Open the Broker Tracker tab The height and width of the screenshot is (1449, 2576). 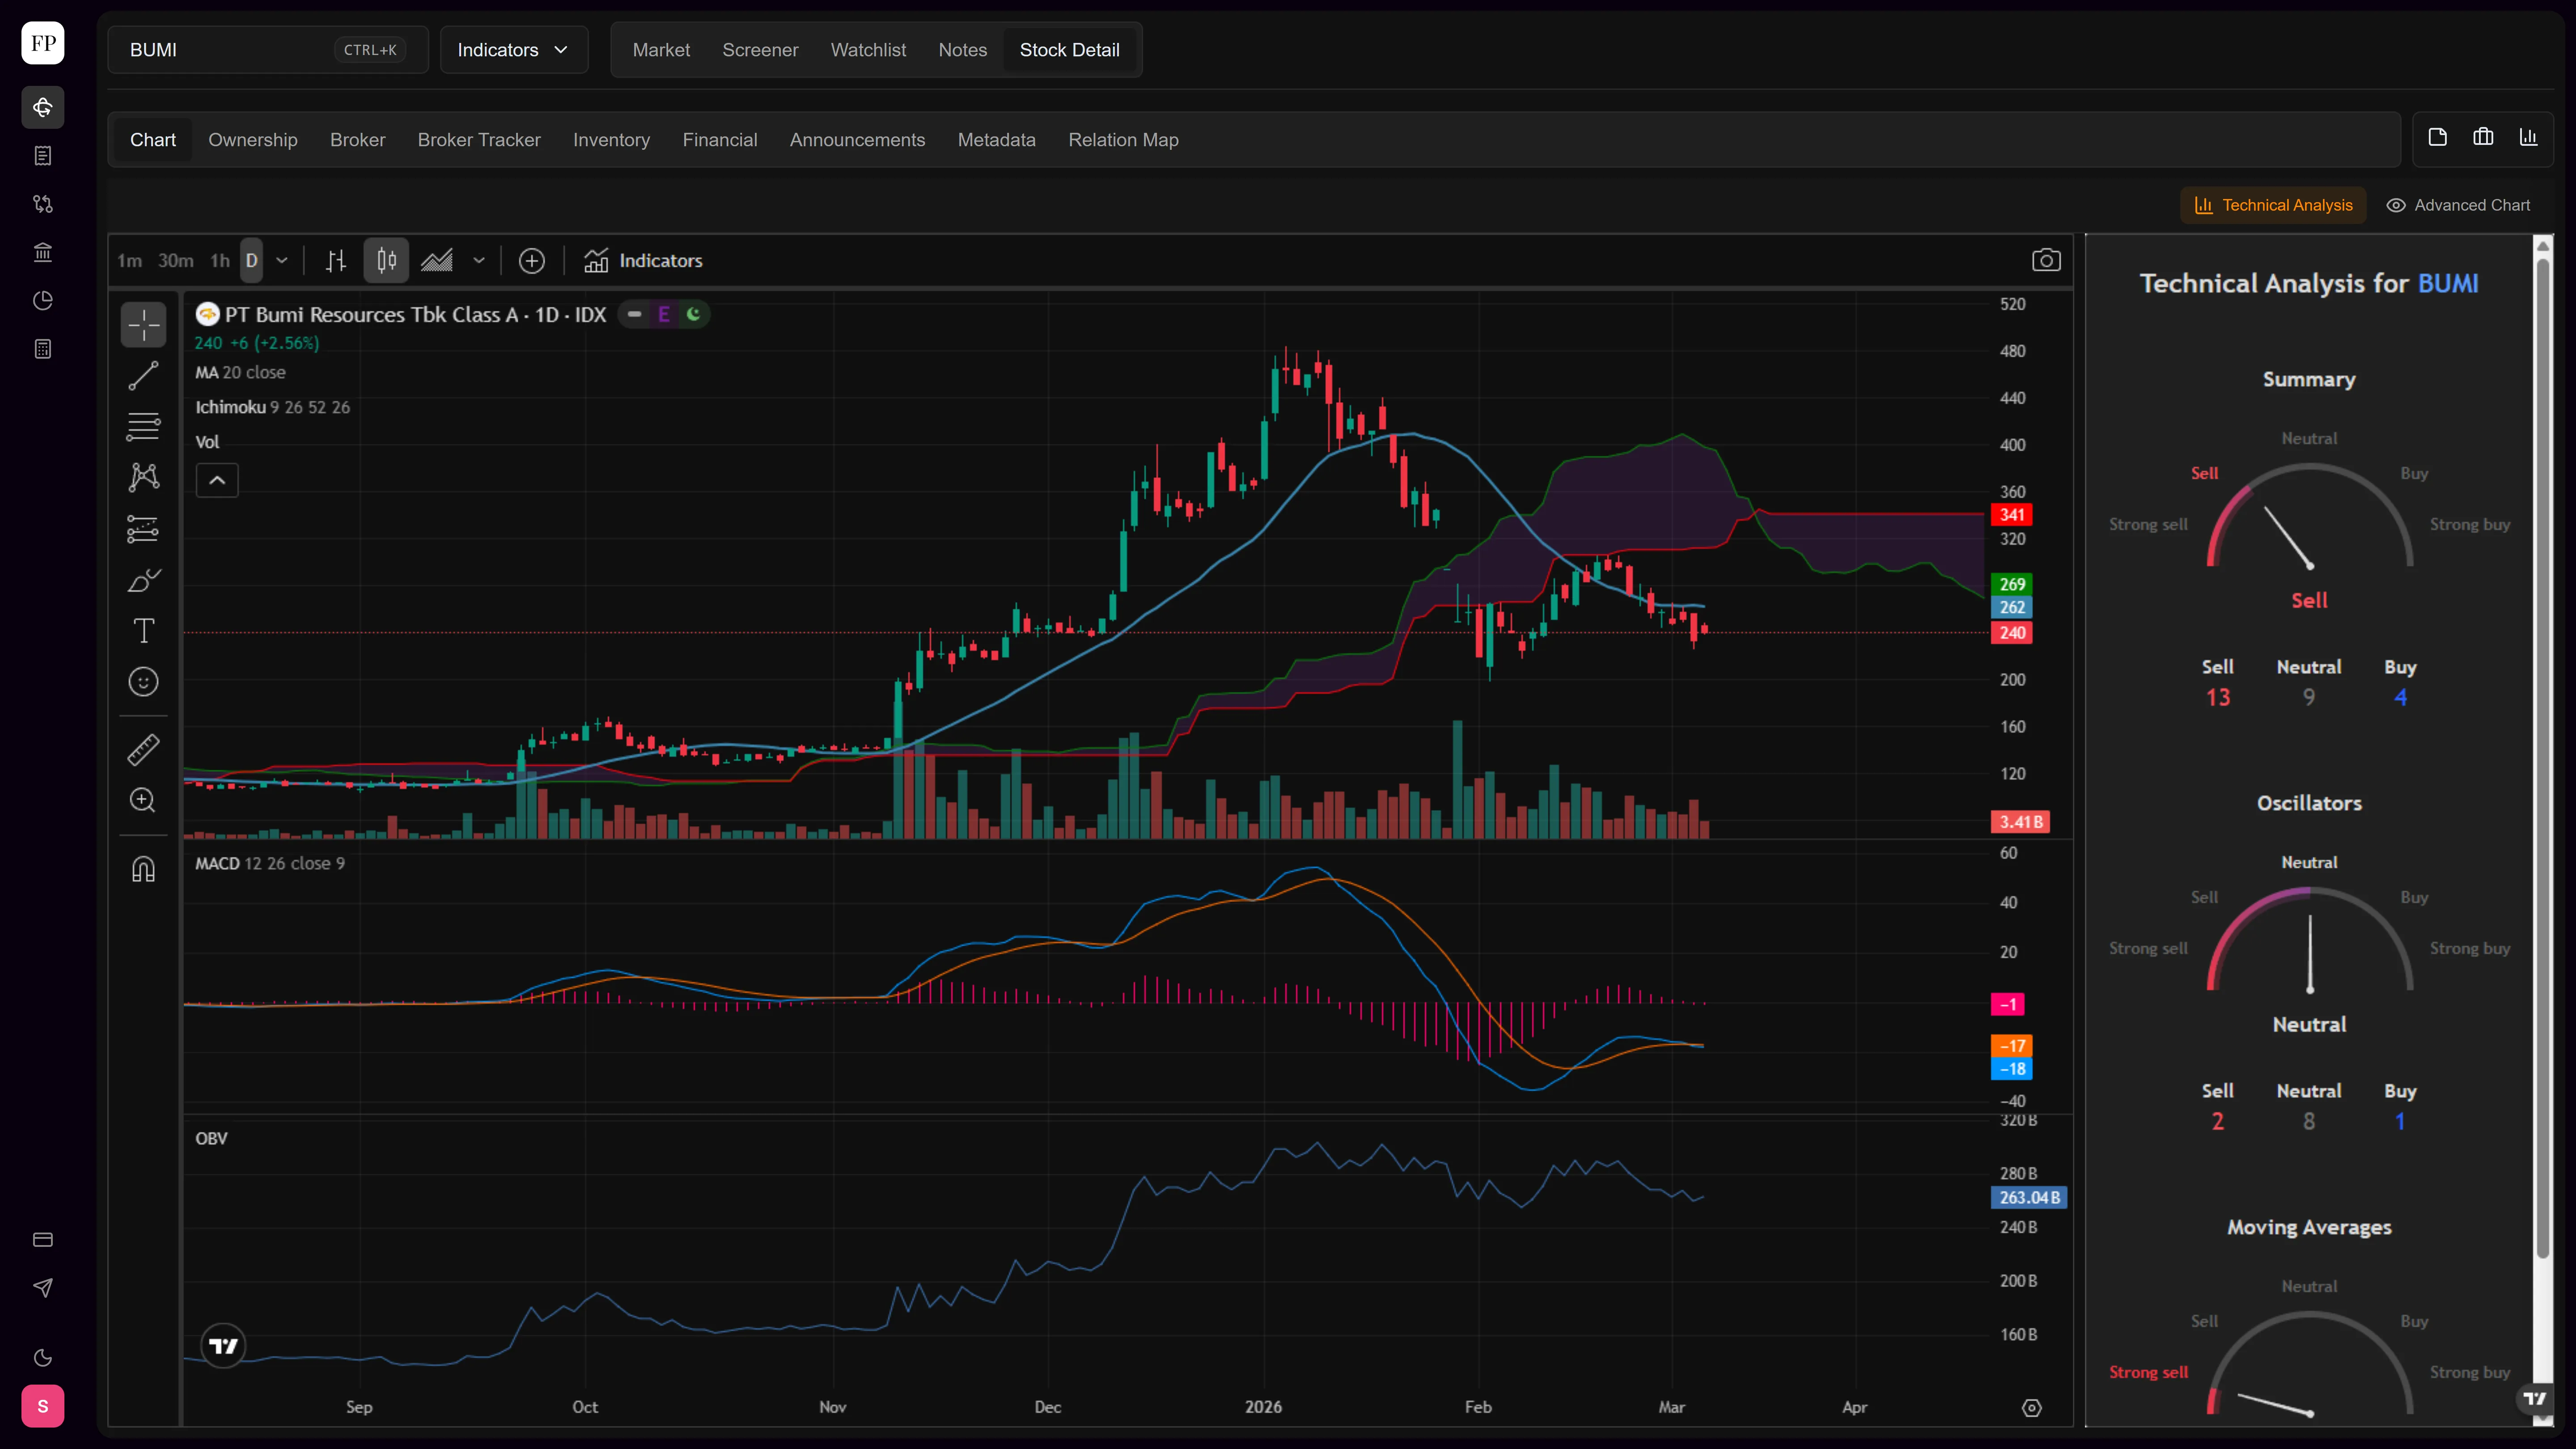(x=479, y=140)
